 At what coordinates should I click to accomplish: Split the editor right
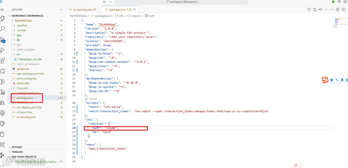(343, 10)
